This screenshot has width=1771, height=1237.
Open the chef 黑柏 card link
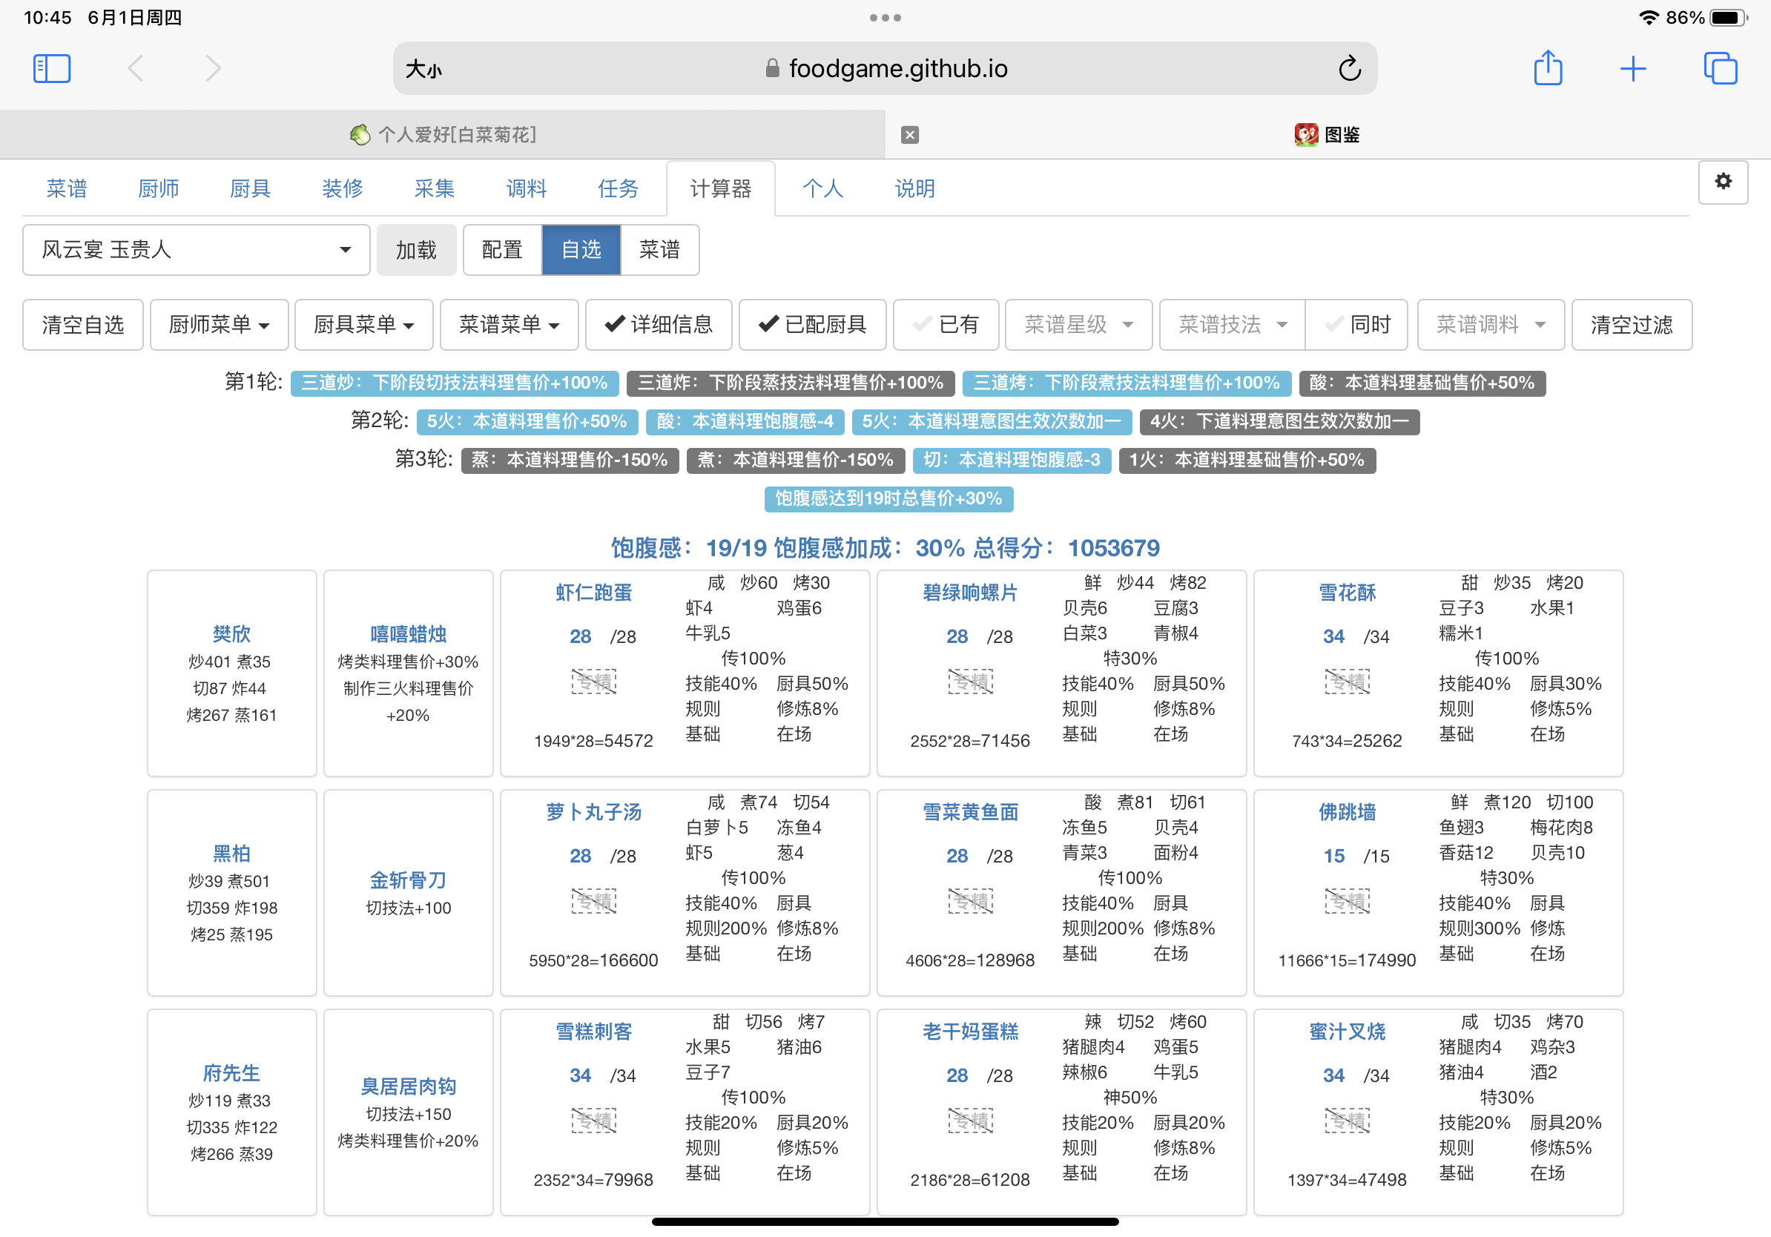(x=231, y=853)
